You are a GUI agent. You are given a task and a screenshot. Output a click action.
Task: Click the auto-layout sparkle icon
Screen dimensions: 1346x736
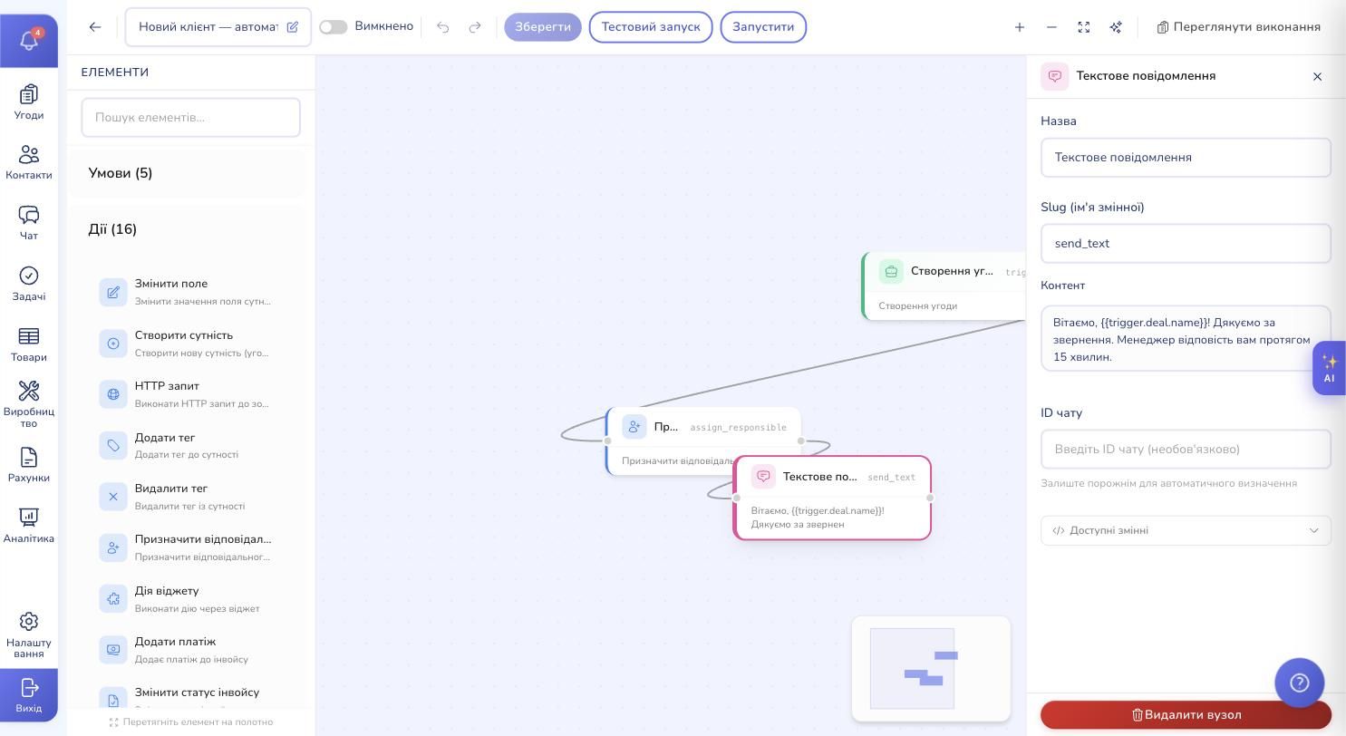click(1116, 27)
